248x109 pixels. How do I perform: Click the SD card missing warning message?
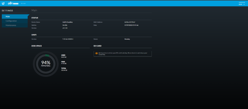pyautogui.click(x=123, y=54)
